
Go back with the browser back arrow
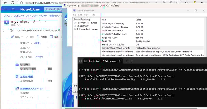click(5, 2)
